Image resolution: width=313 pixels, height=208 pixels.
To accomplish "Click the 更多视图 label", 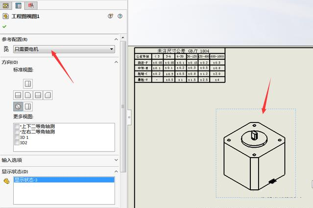I will pos(24,116).
